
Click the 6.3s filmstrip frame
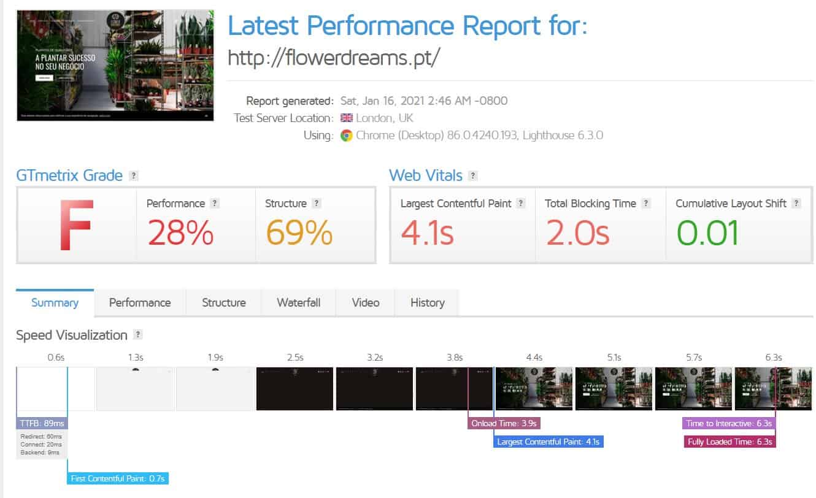tap(774, 389)
